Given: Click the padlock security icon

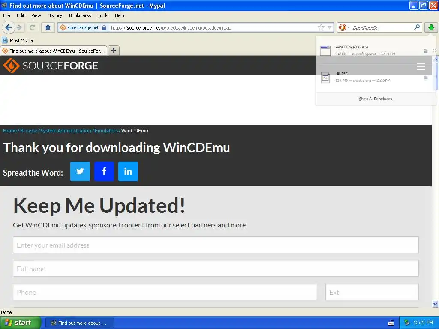Looking at the screenshot, I should 104,27.
